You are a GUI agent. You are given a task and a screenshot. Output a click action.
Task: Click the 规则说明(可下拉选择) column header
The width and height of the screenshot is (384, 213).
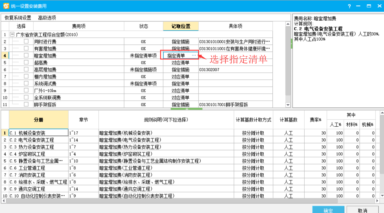(166, 120)
